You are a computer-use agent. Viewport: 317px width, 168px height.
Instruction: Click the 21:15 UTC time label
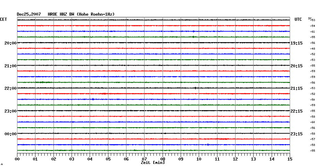click(297, 88)
